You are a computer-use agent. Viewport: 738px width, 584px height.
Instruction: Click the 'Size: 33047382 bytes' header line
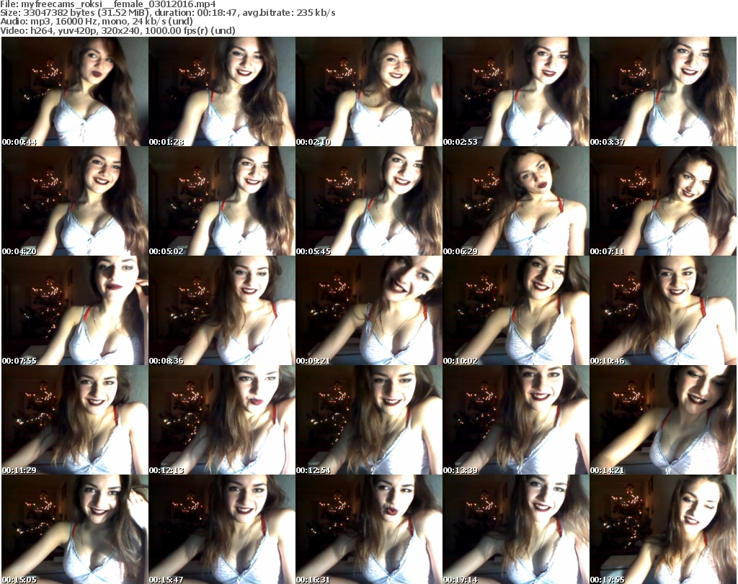click(167, 13)
